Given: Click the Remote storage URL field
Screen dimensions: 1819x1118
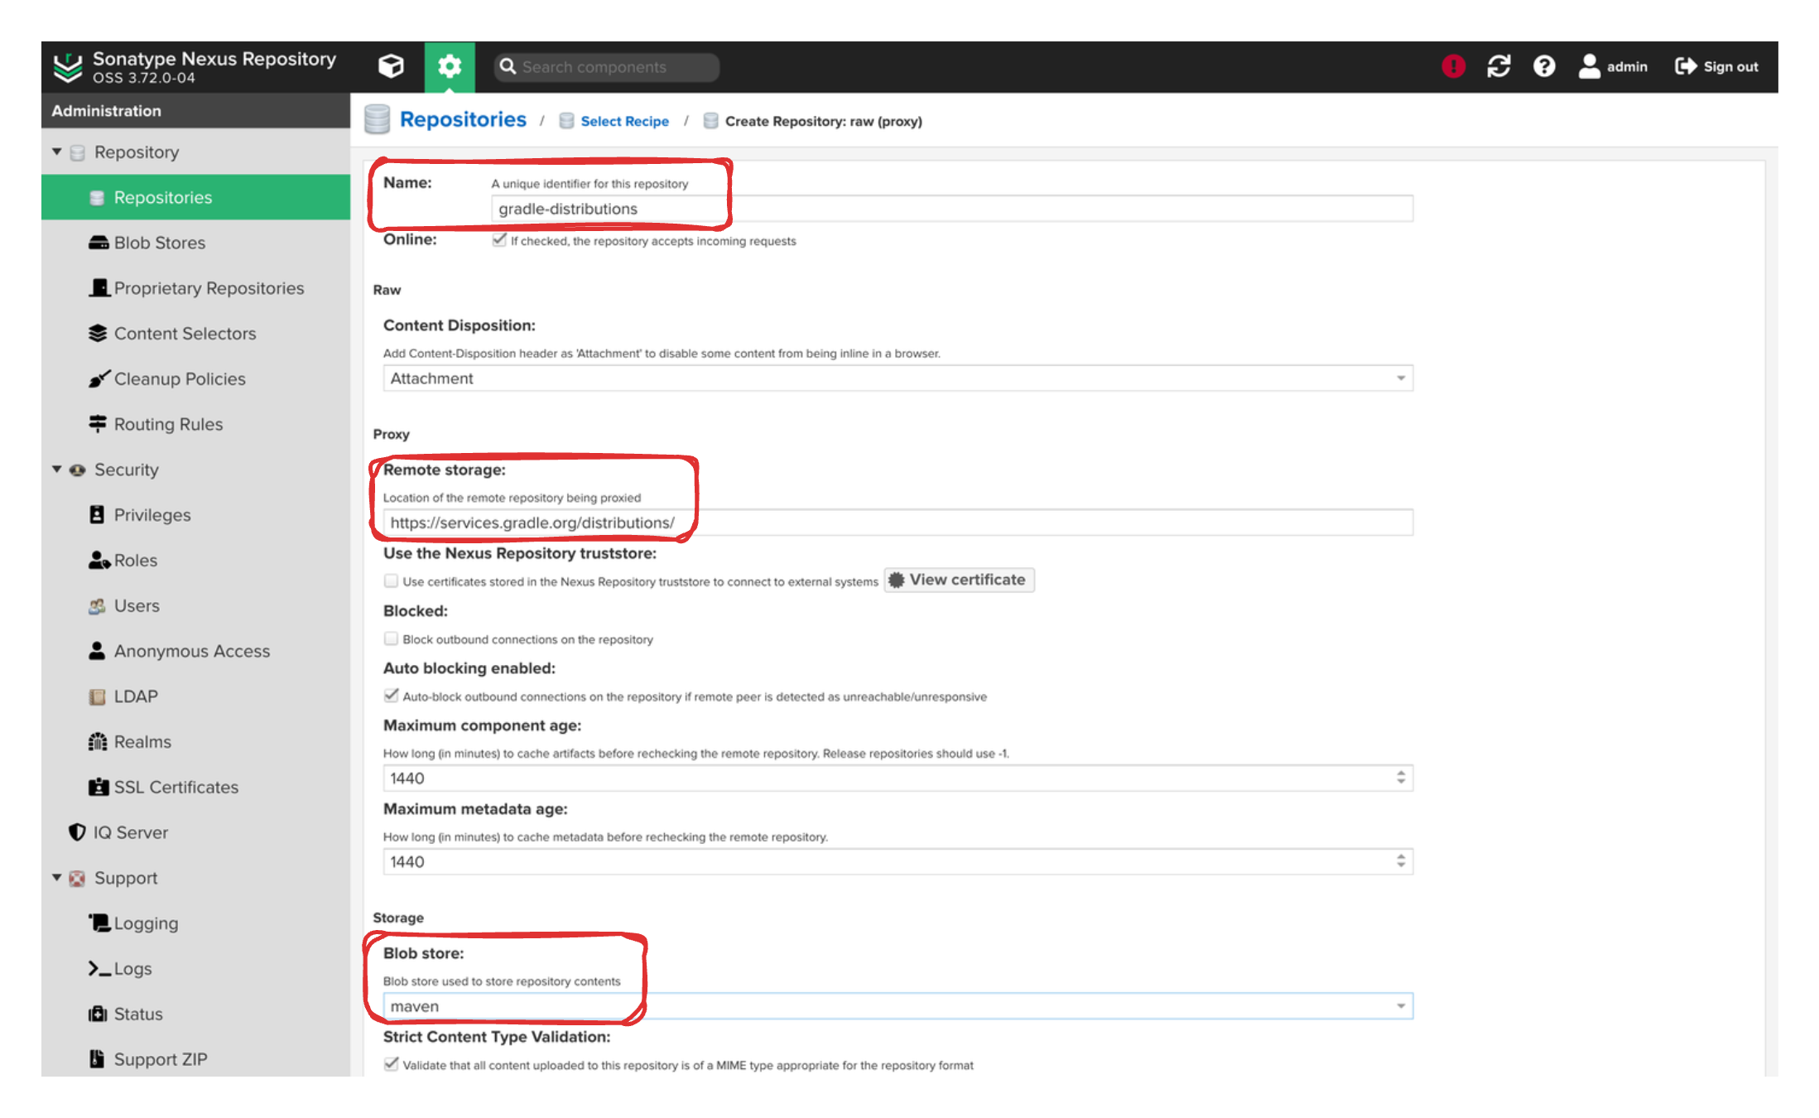Looking at the screenshot, I should (897, 523).
